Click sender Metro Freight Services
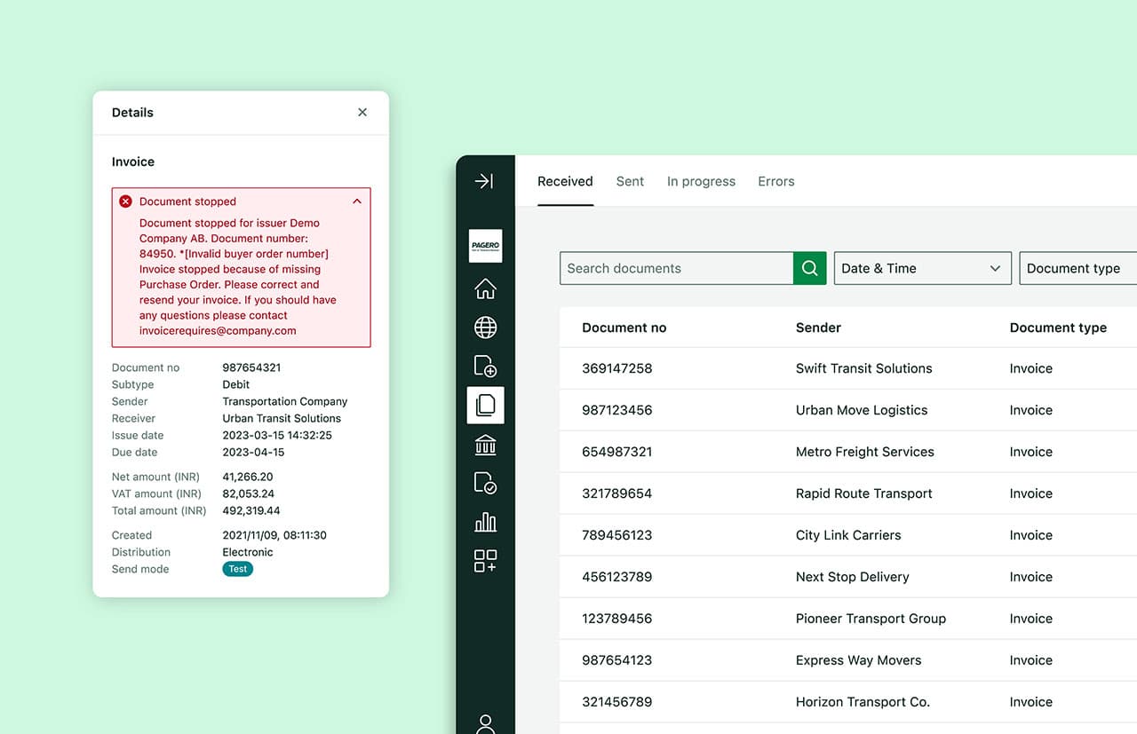1137x734 pixels. 864,452
